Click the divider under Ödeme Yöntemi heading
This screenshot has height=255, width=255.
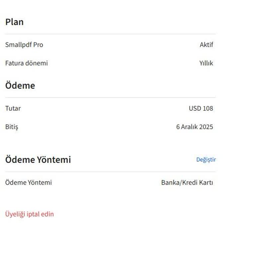pyautogui.click(x=110, y=172)
